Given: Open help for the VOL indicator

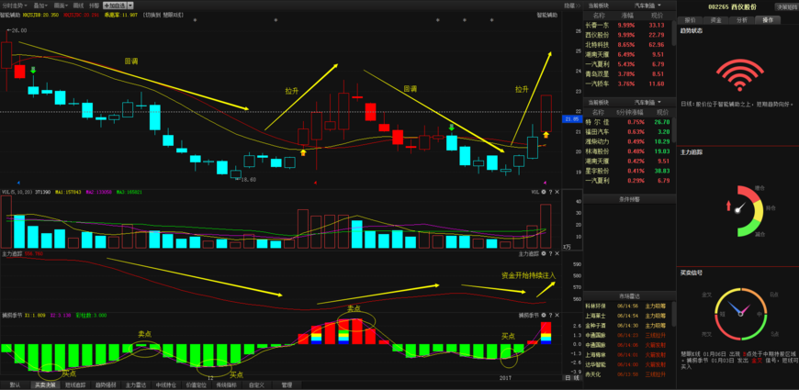Looking at the screenshot, I should coord(550,192).
